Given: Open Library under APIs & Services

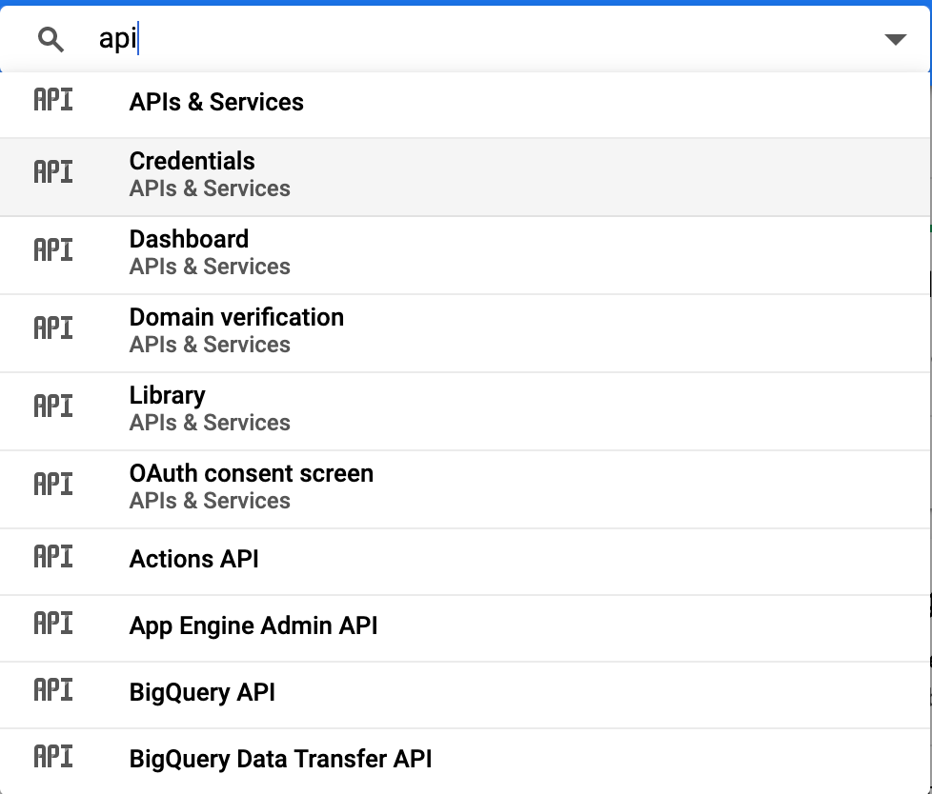Looking at the screenshot, I should click(465, 411).
